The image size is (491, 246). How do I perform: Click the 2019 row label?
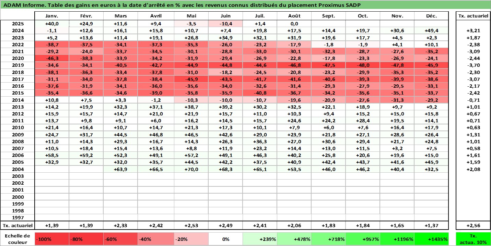[17, 65]
